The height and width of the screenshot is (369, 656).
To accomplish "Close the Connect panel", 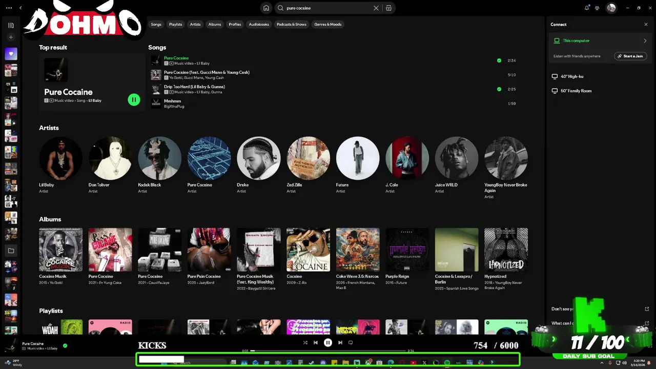I will 646,24.
